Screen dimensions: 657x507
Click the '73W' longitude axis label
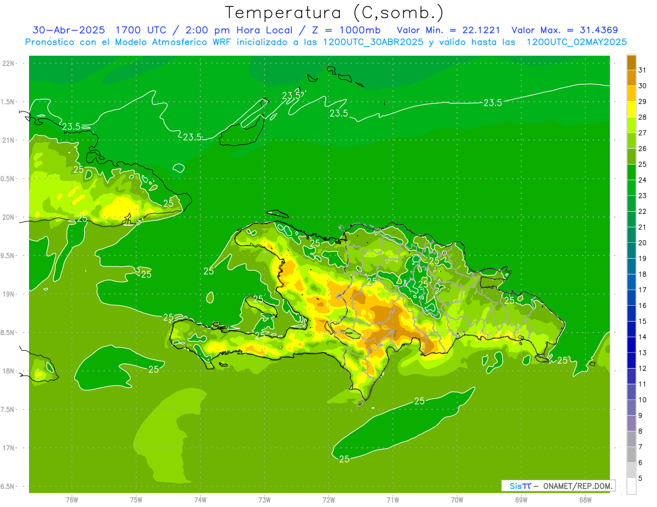point(264,500)
